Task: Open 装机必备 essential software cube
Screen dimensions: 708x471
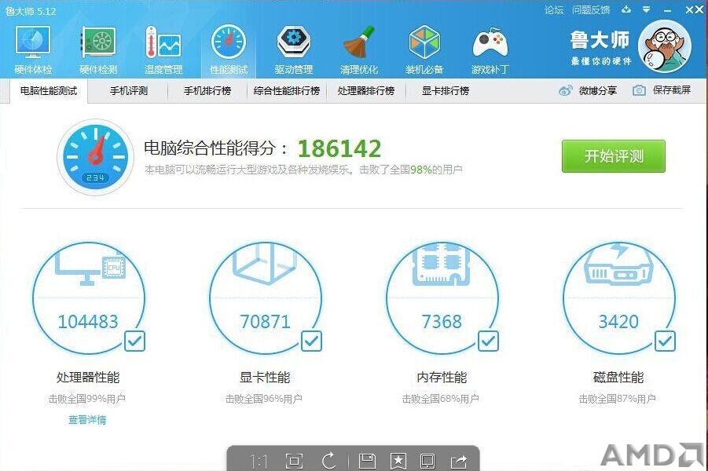Action: 424,49
